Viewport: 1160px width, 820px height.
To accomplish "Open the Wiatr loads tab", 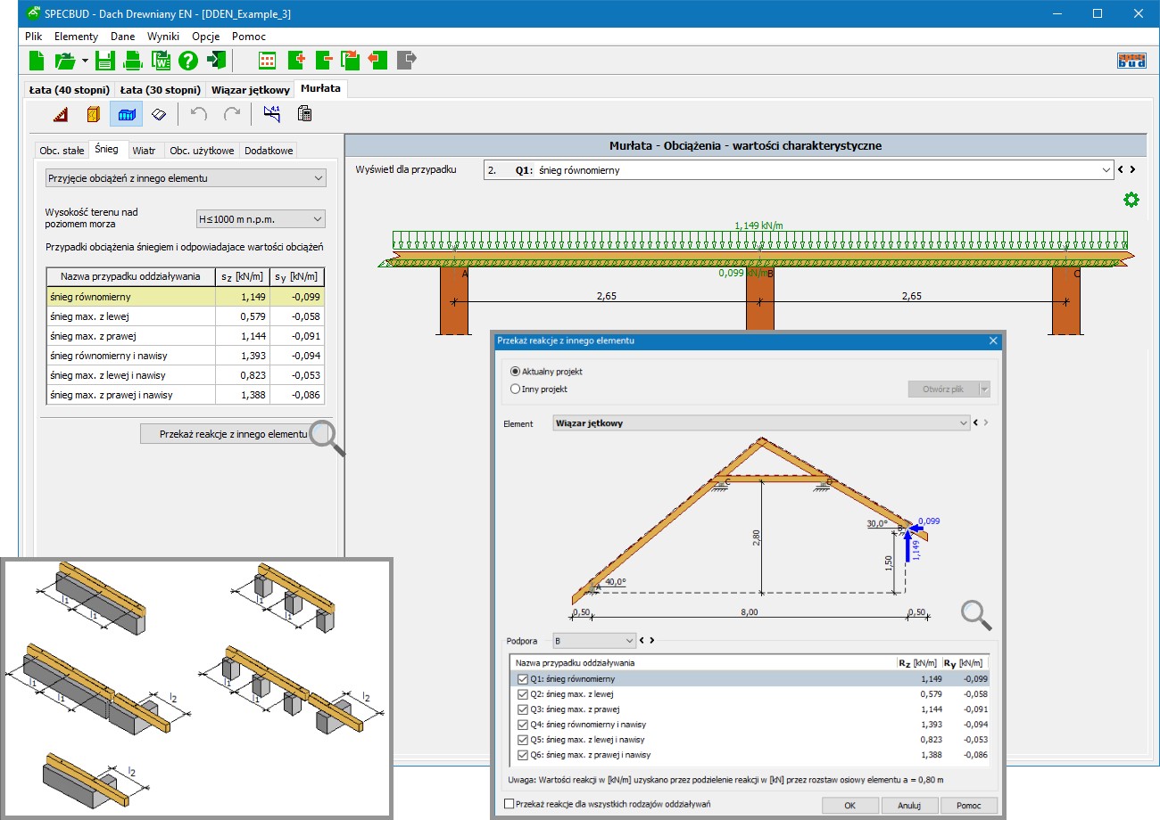I will (144, 151).
